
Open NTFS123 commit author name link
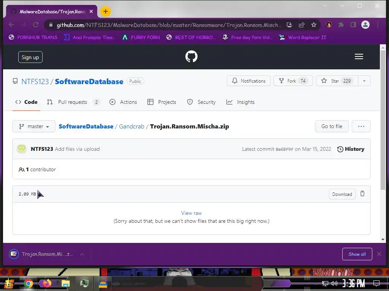click(x=42, y=149)
